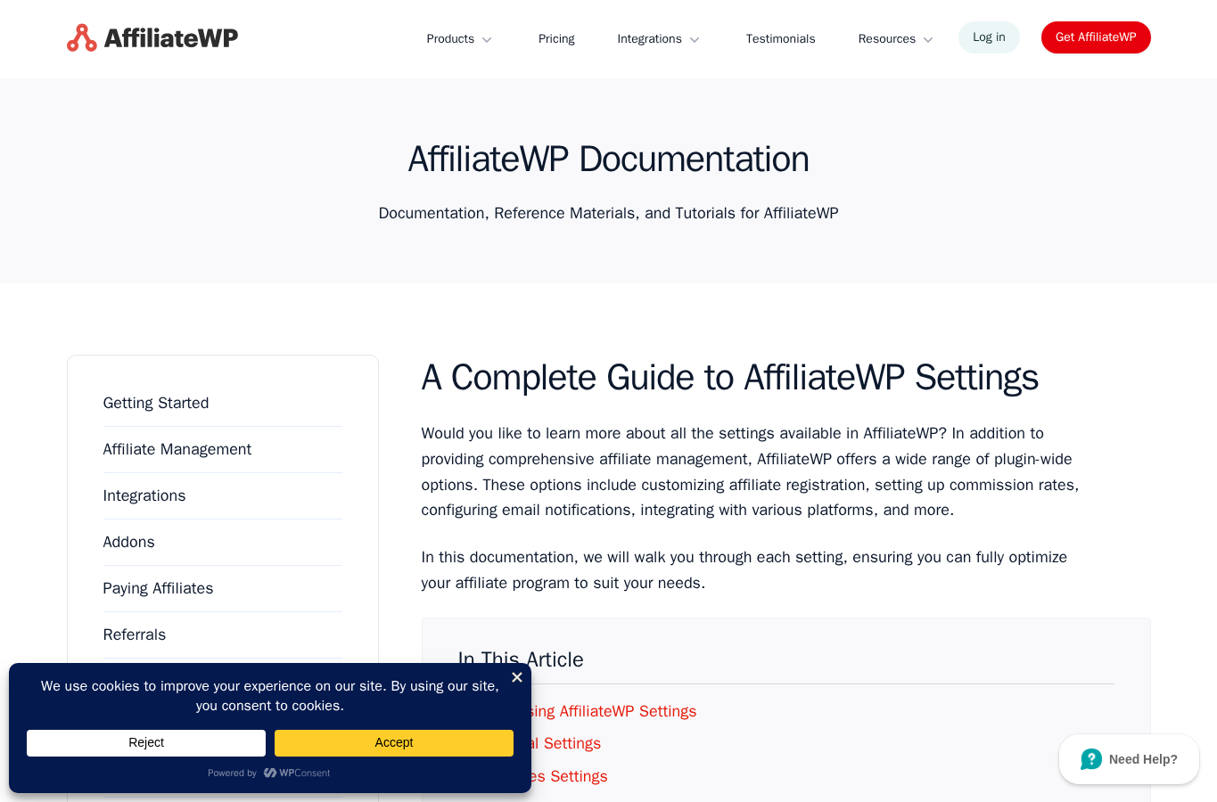Screen dimensions: 1217x802
Task: Expand the Resources menu chevron
Action: point(928,40)
